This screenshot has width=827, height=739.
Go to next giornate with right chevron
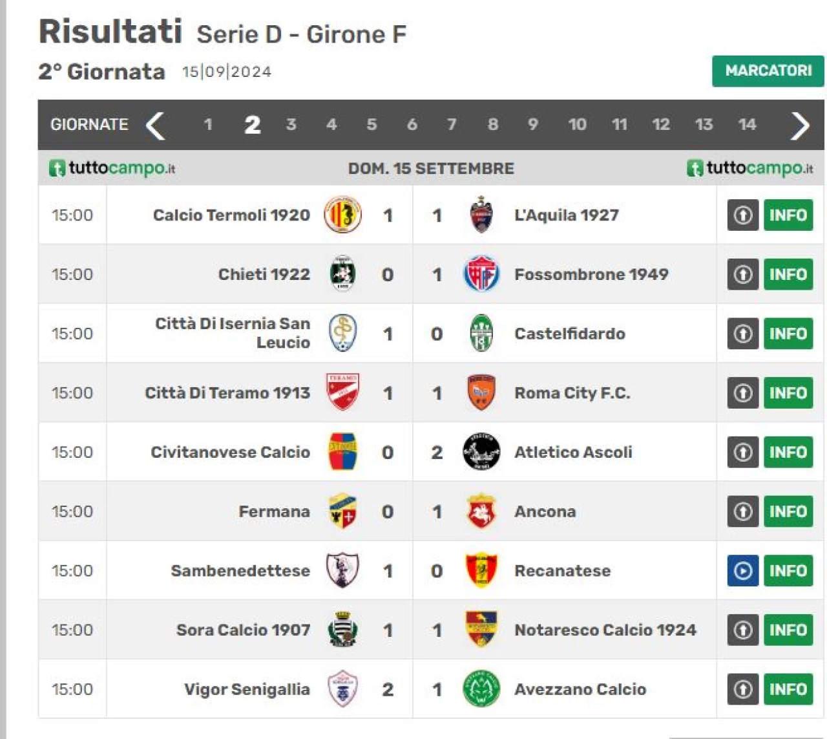[799, 125]
